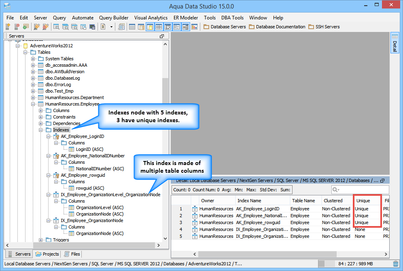Open the DBA Tools menu

click(232, 18)
